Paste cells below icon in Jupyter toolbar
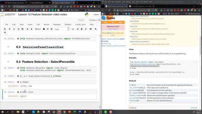The height and width of the screenshot is (114, 202). 22,29
